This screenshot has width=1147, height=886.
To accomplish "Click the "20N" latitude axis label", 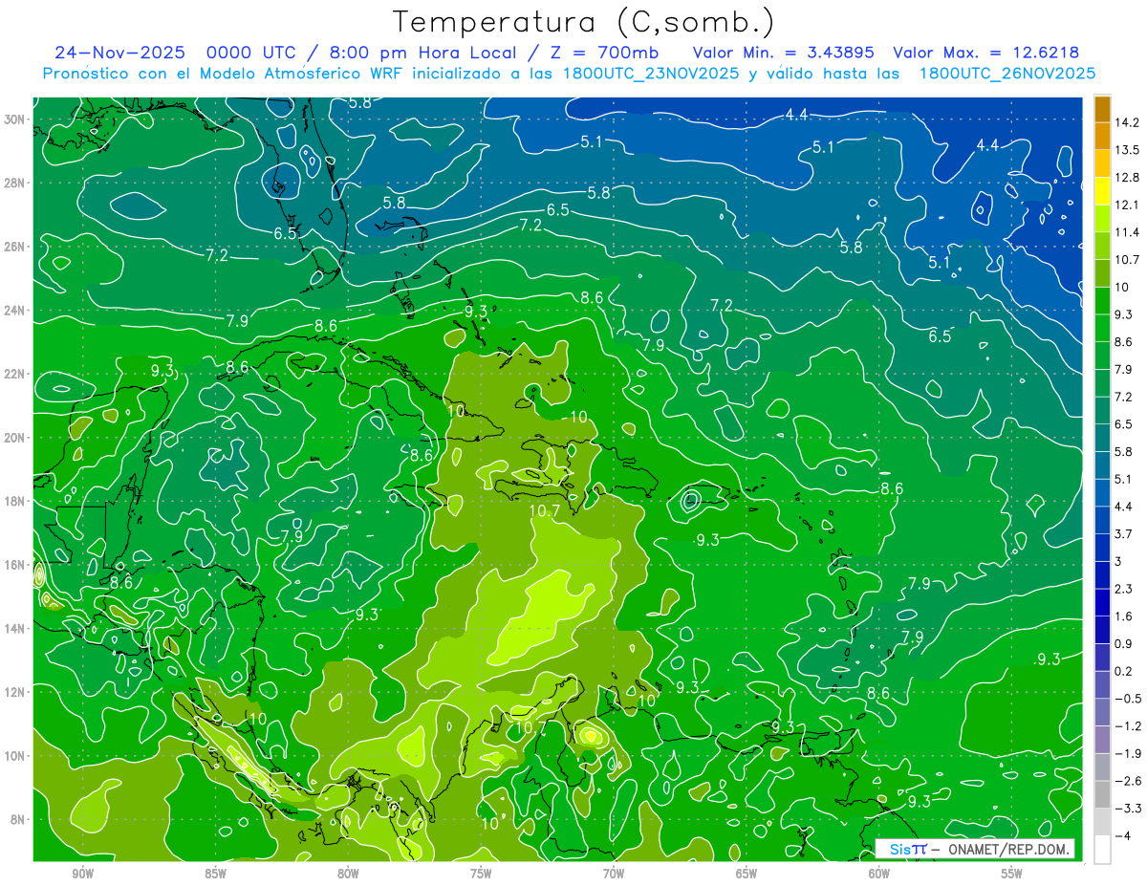I will 15,438.
